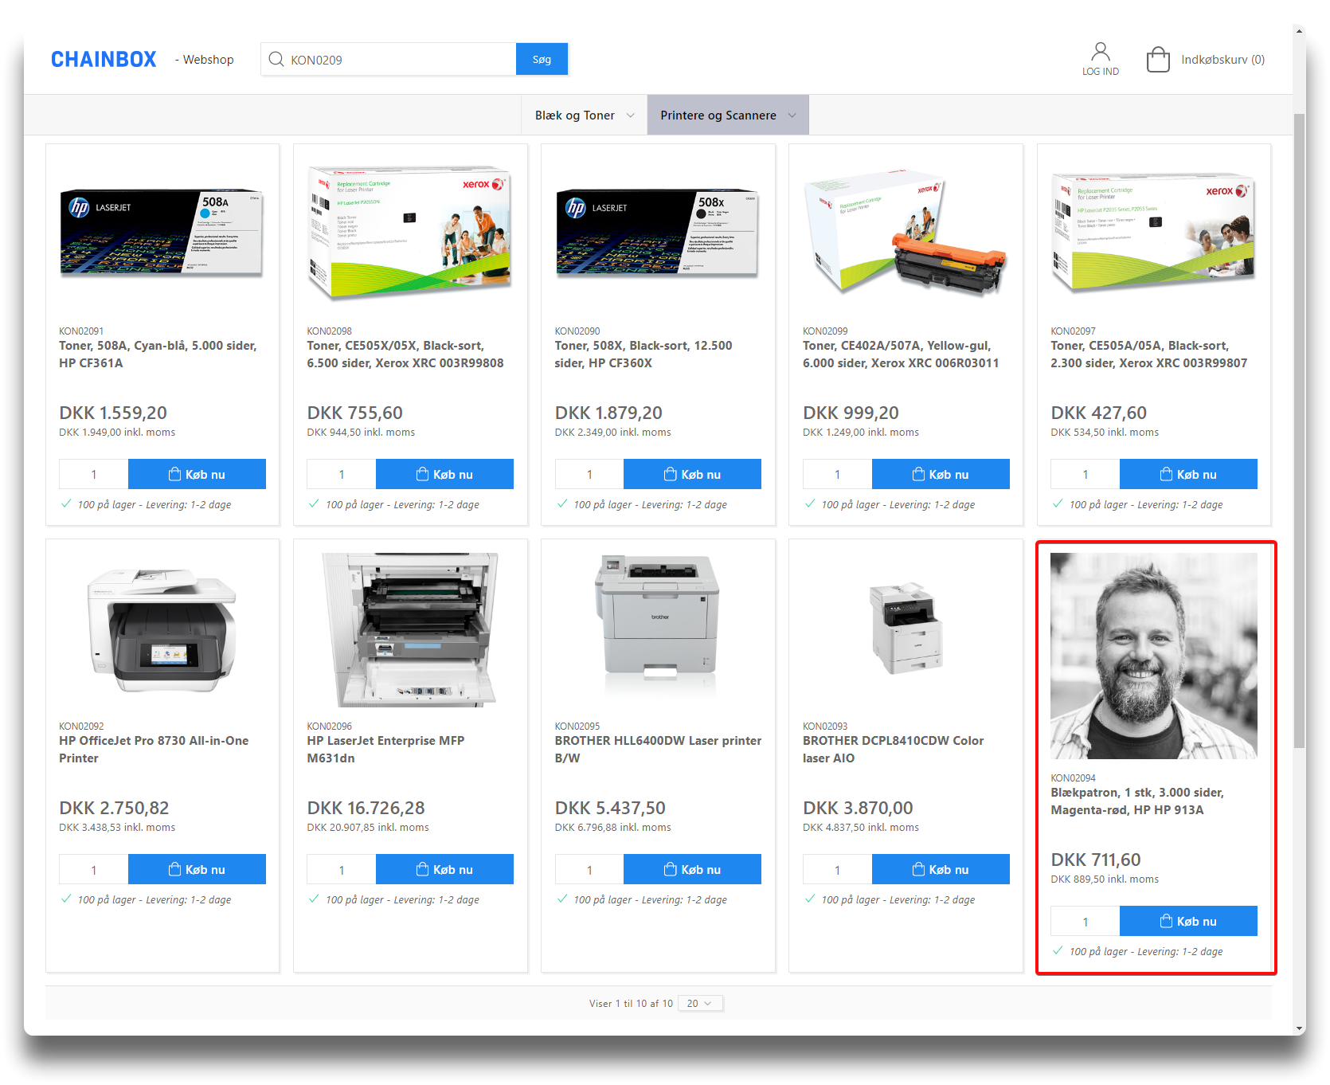Click the vertical page scrollbar
The width and height of the screenshot is (1330, 1085).
(1299, 430)
